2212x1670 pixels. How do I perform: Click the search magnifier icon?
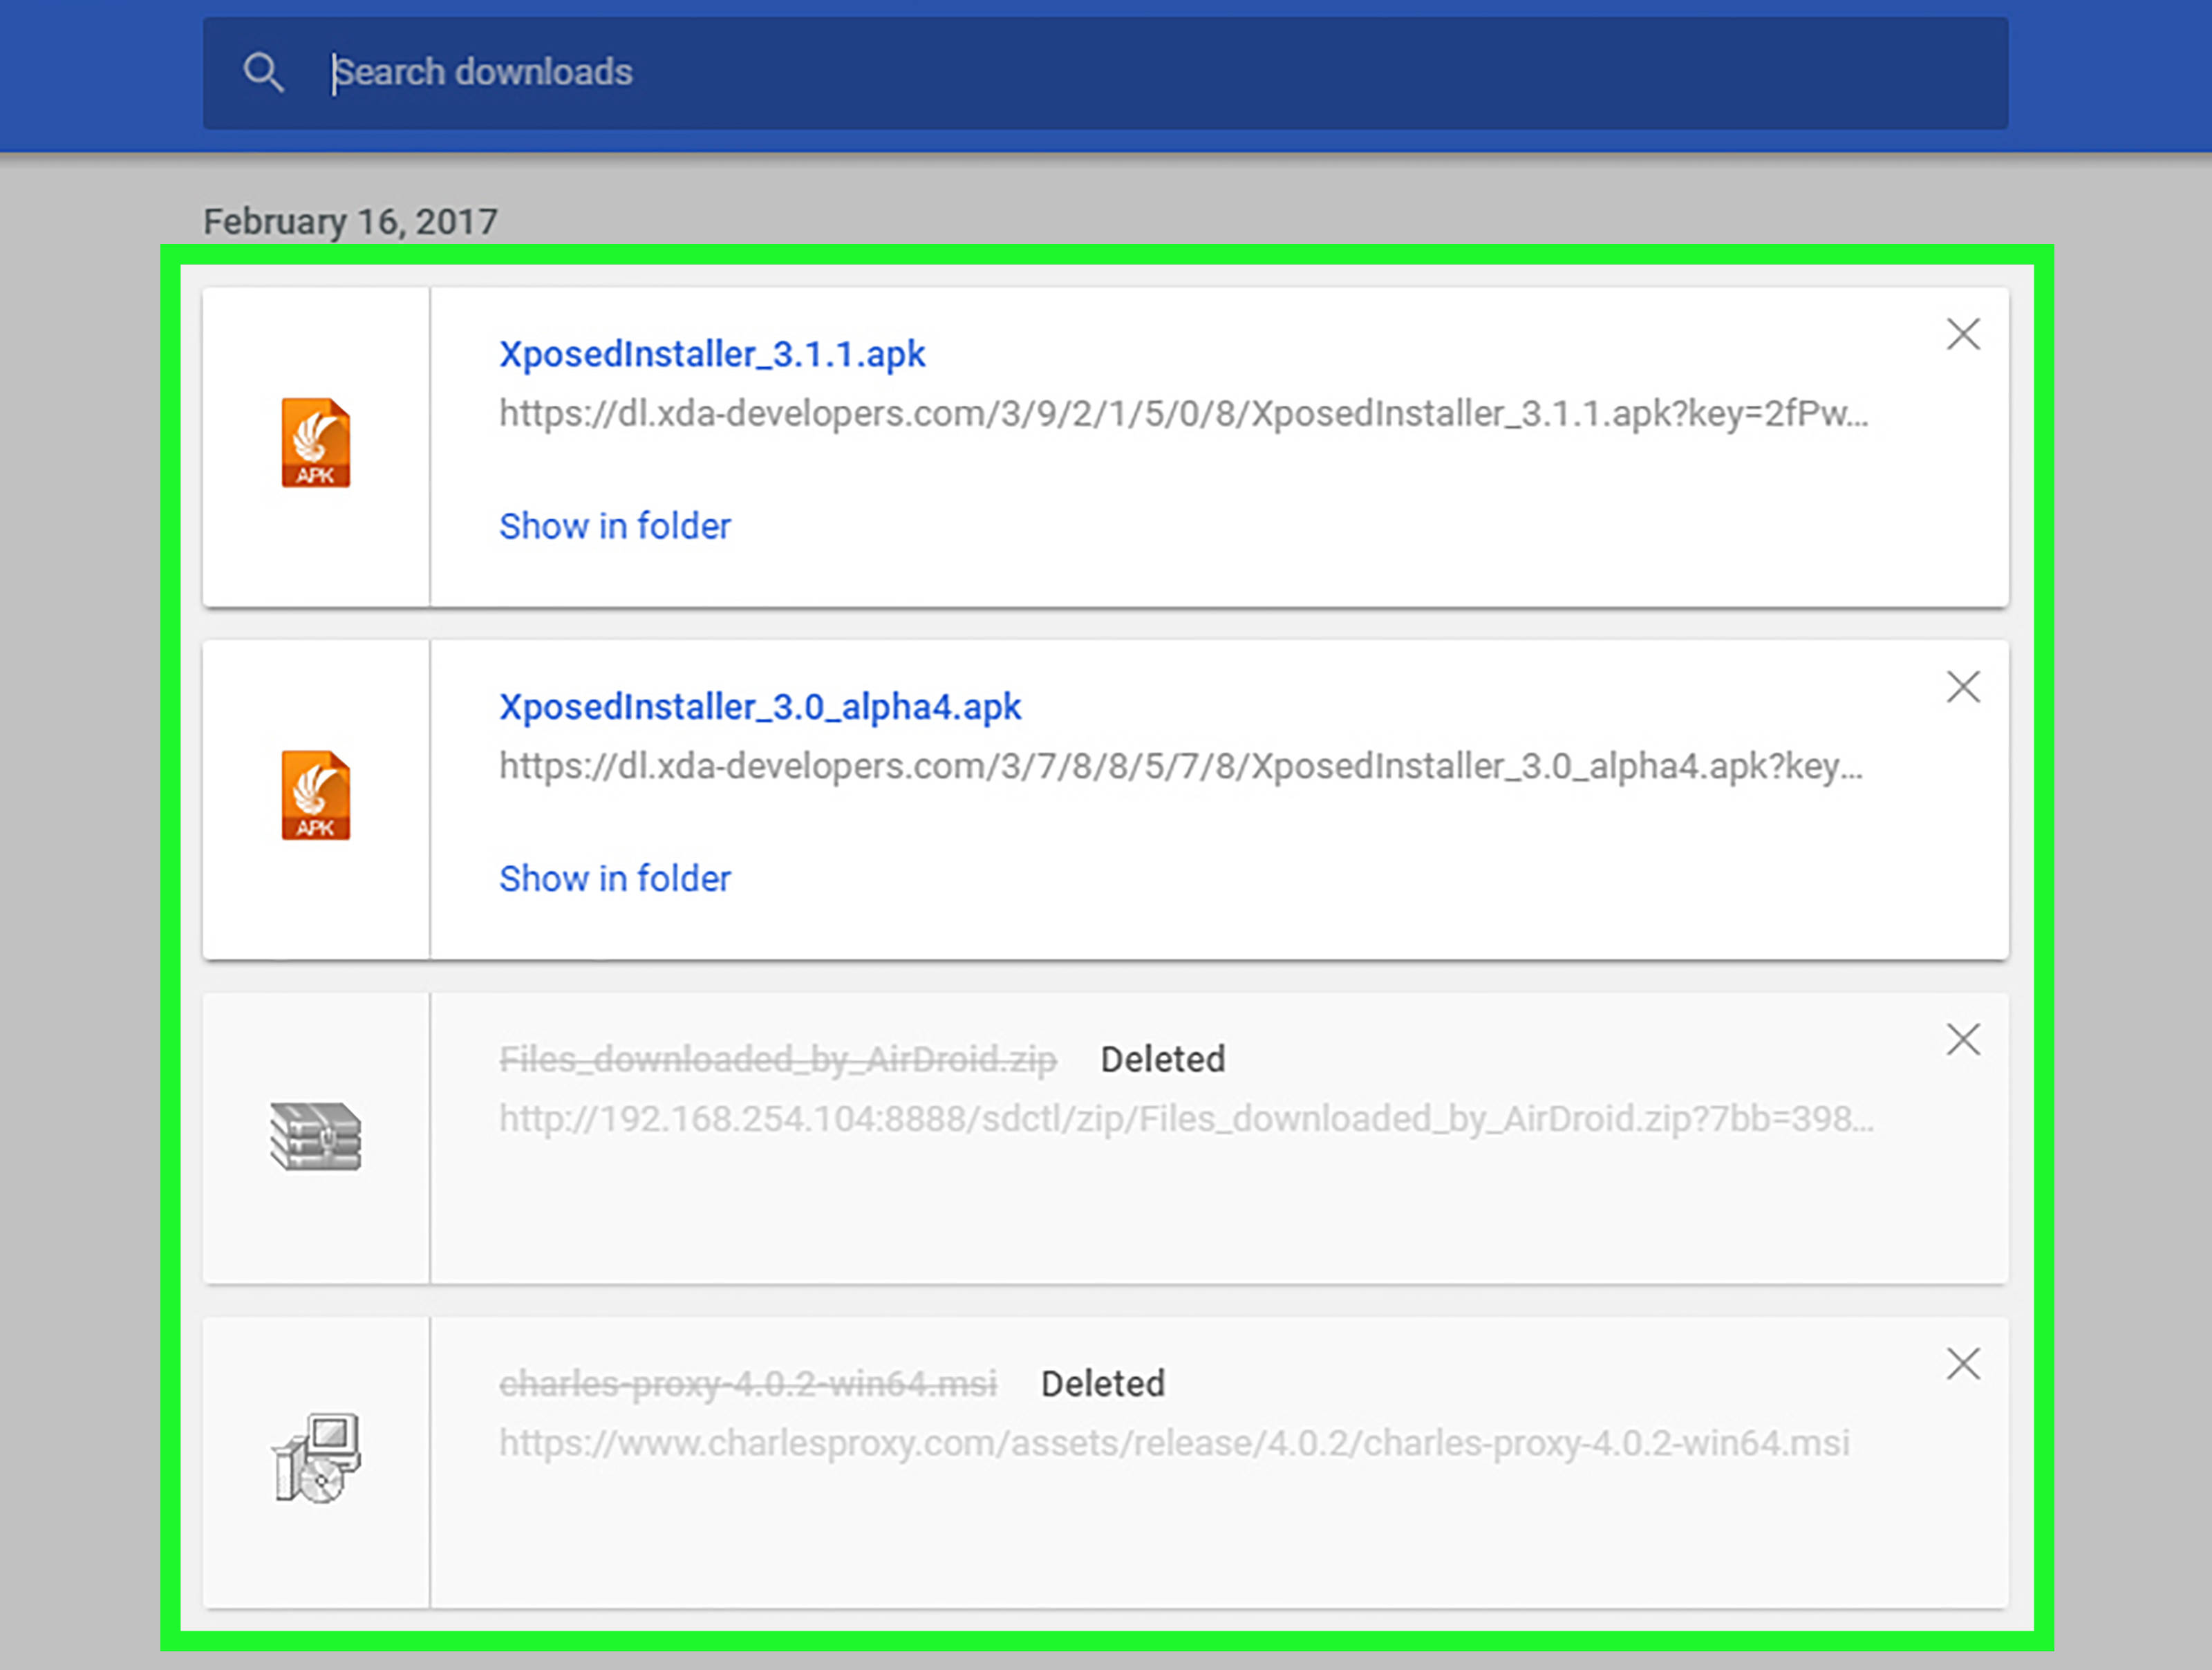[263, 73]
